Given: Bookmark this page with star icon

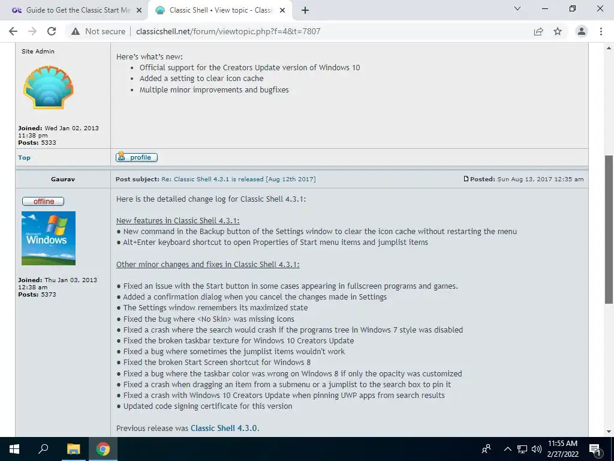Looking at the screenshot, I should pos(558,31).
